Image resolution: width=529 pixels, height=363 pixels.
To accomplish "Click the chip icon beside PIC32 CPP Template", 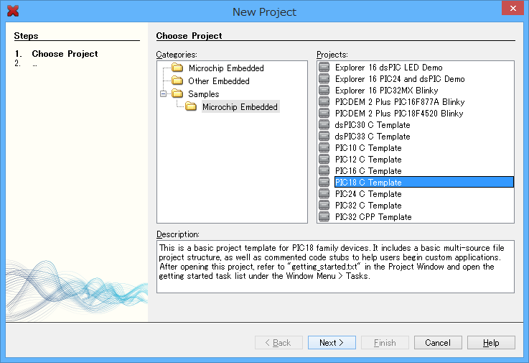I will pos(324,217).
